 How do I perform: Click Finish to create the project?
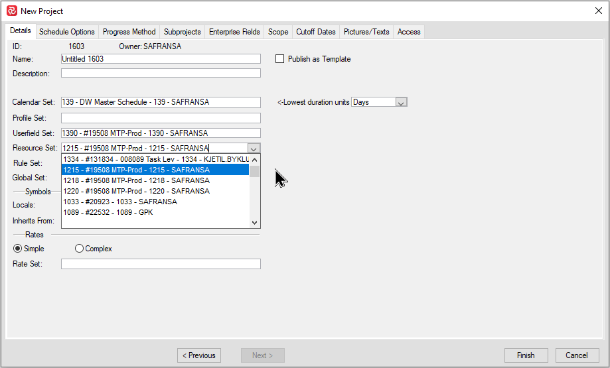tap(526, 355)
